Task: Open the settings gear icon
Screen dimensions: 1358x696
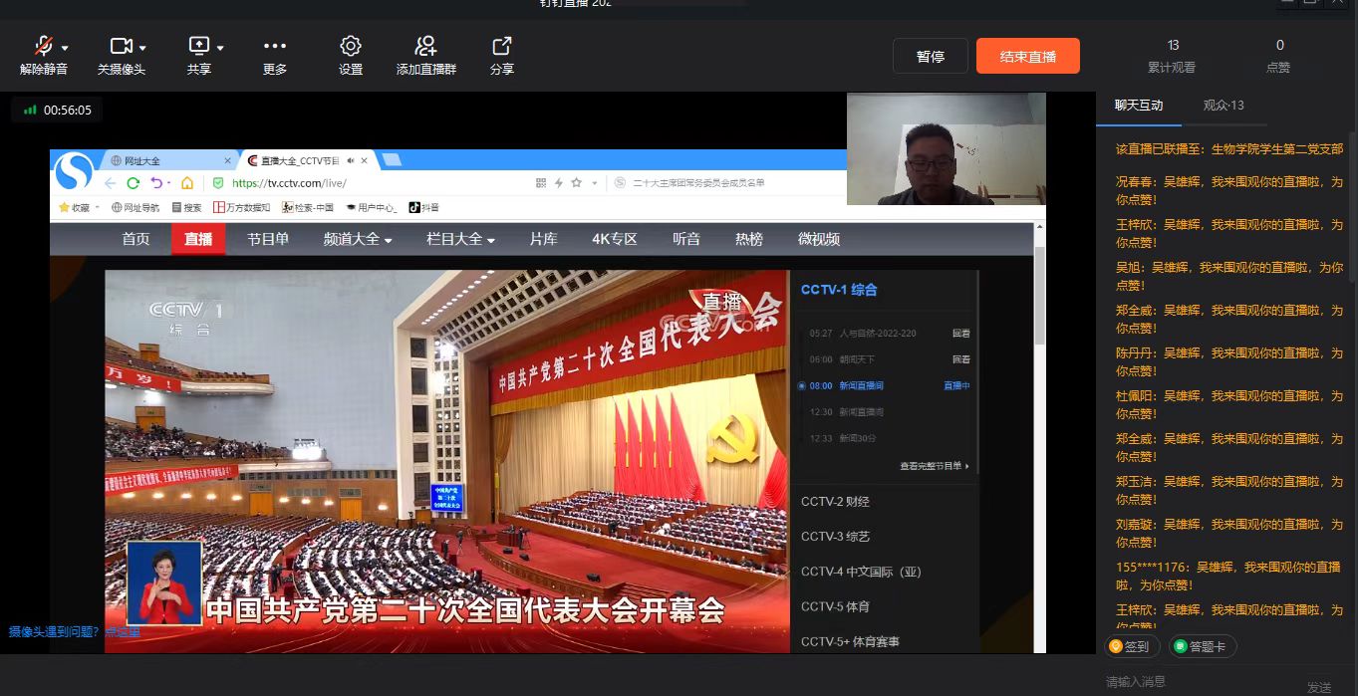Action: tap(350, 47)
